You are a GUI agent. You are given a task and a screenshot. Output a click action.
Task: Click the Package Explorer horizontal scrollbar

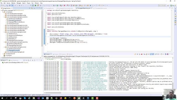(x=17, y=57)
